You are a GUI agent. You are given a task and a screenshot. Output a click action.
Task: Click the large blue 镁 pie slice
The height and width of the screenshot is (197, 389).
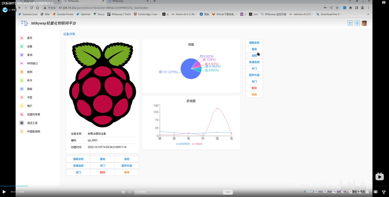click(x=187, y=70)
